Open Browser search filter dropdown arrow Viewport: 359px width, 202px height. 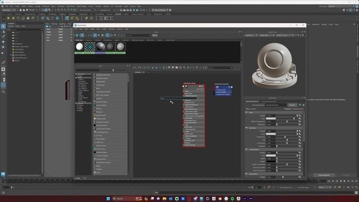pyautogui.click(x=150, y=35)
